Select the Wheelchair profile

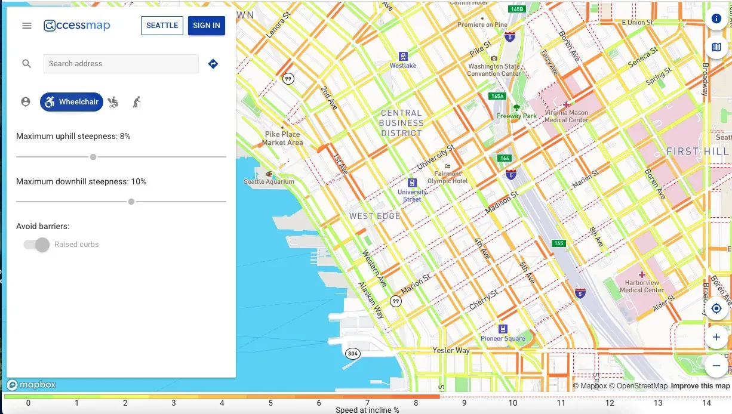coord(72,102)
